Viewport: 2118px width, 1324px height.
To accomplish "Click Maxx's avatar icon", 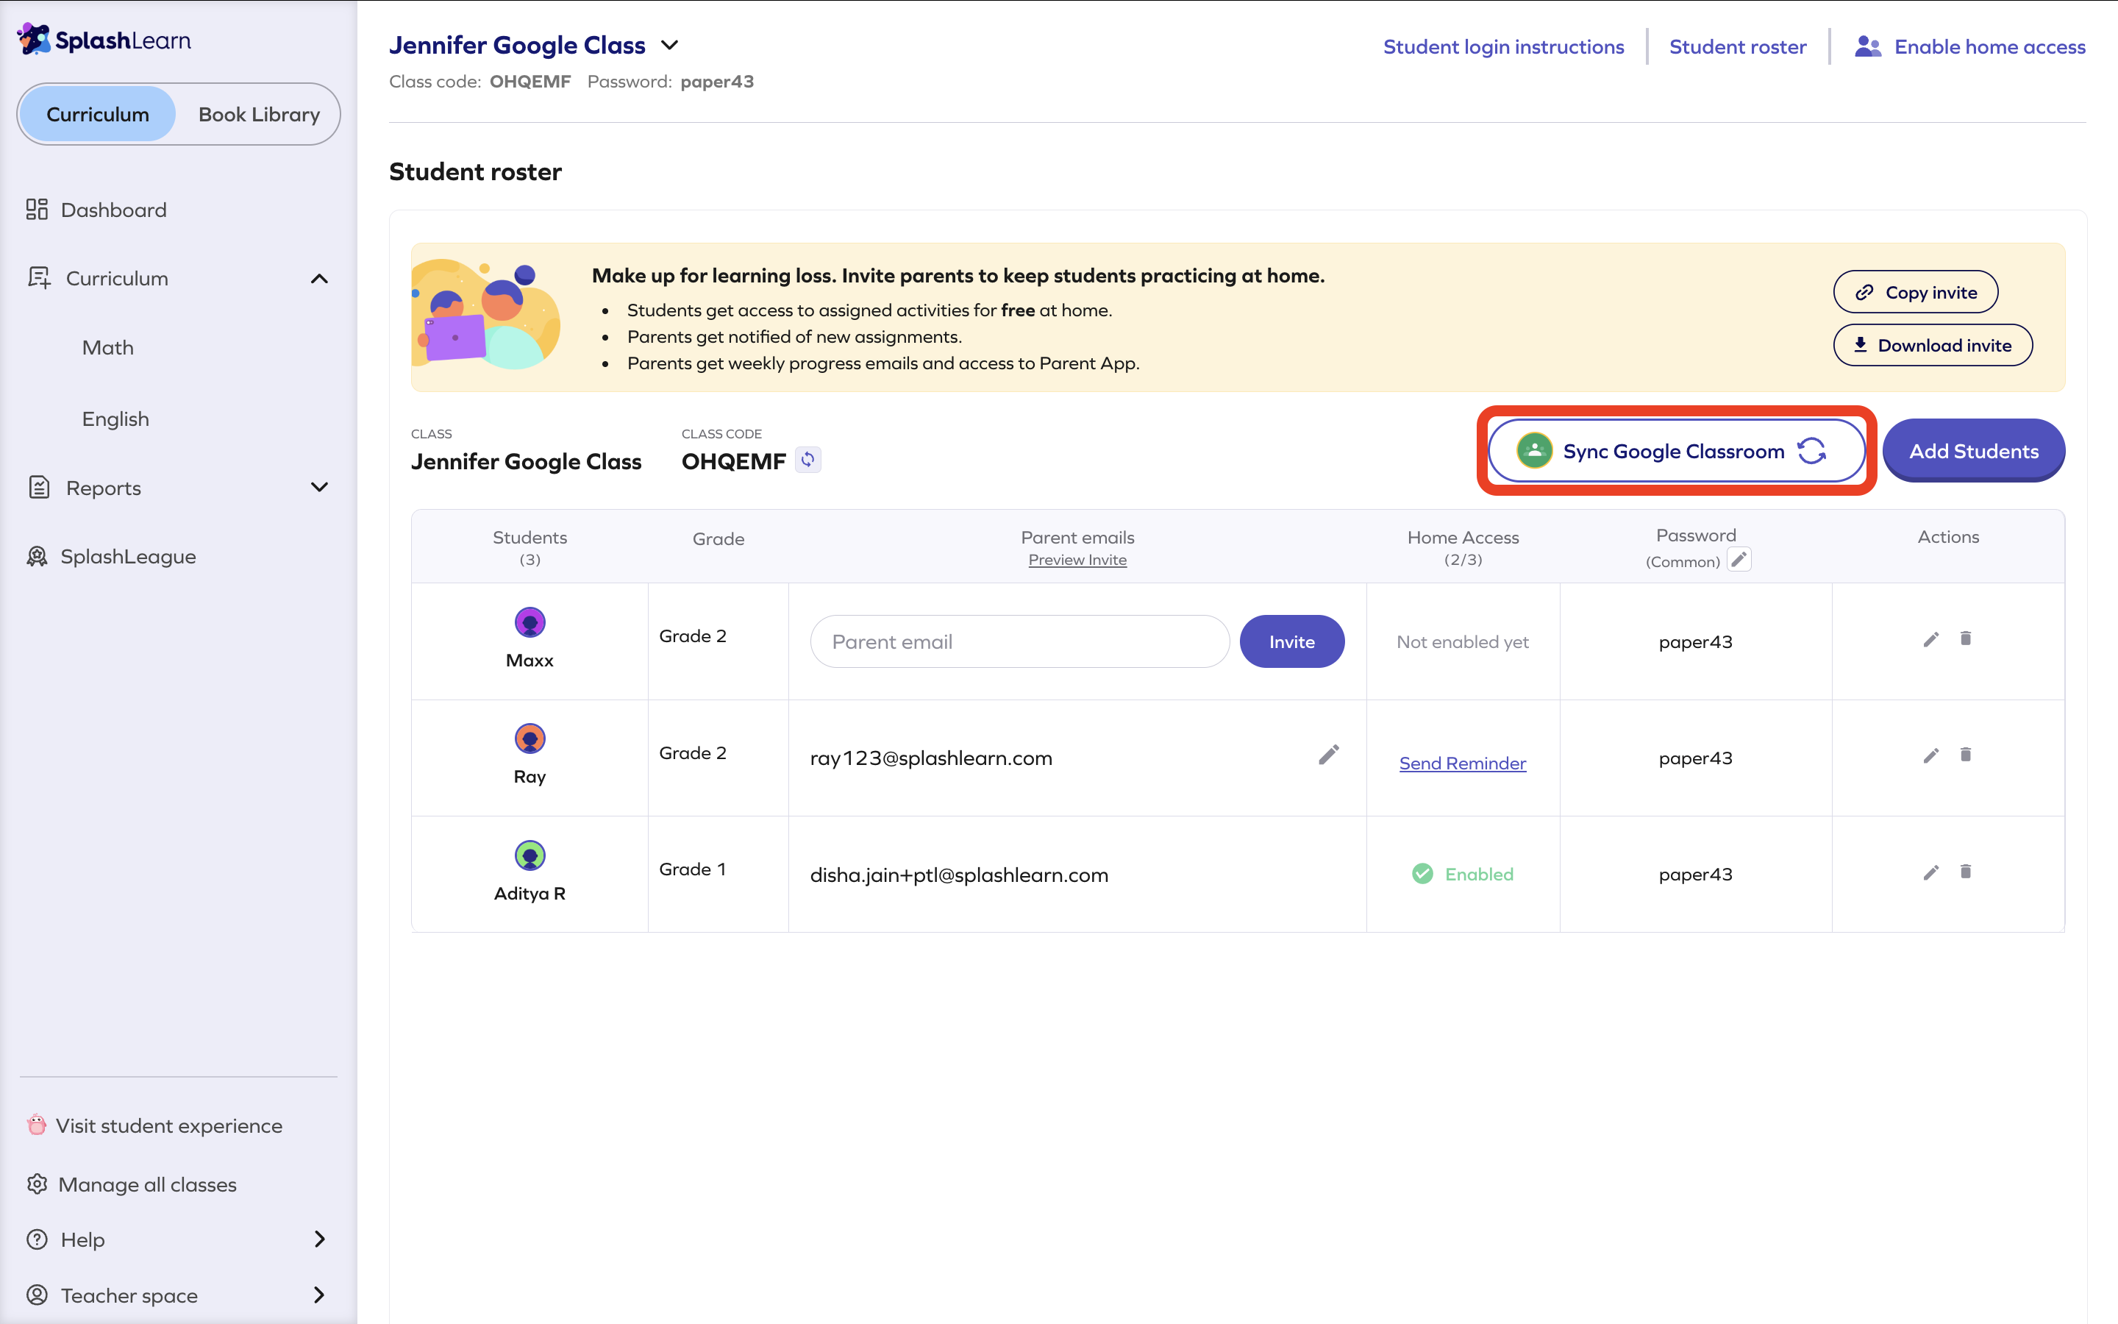I will point(529,622).
